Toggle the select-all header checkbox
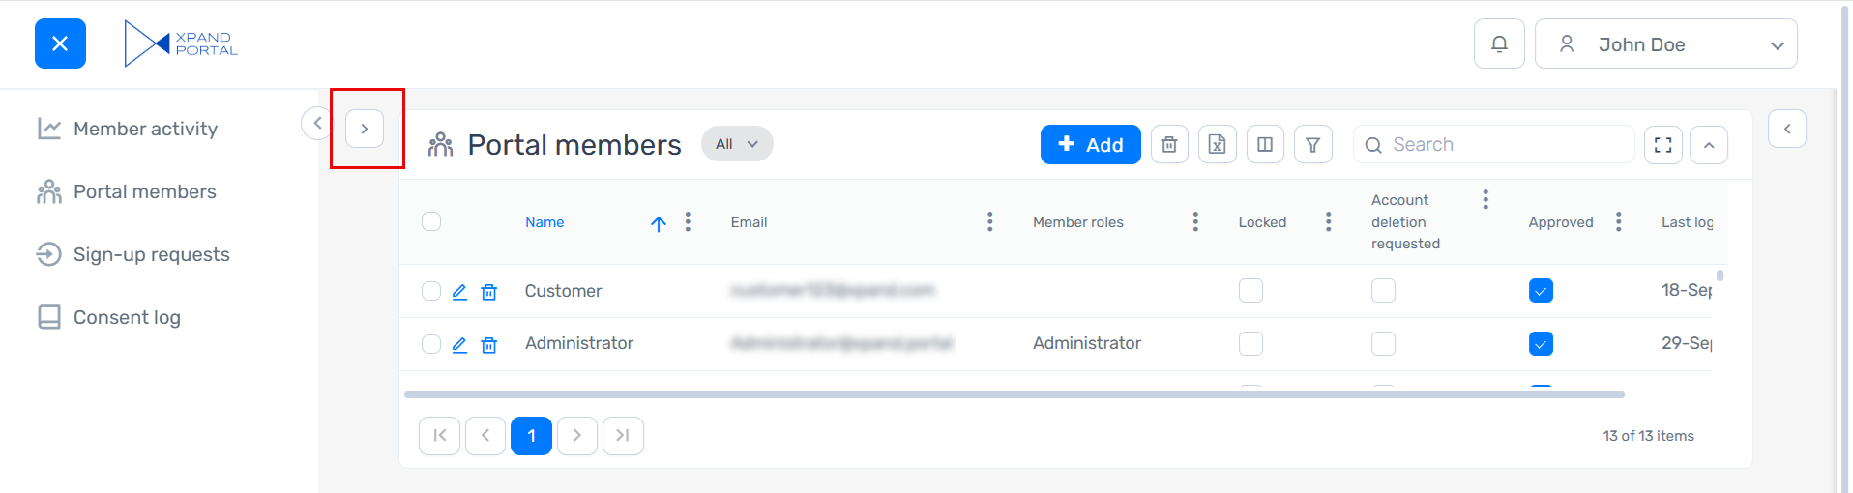 431,221
